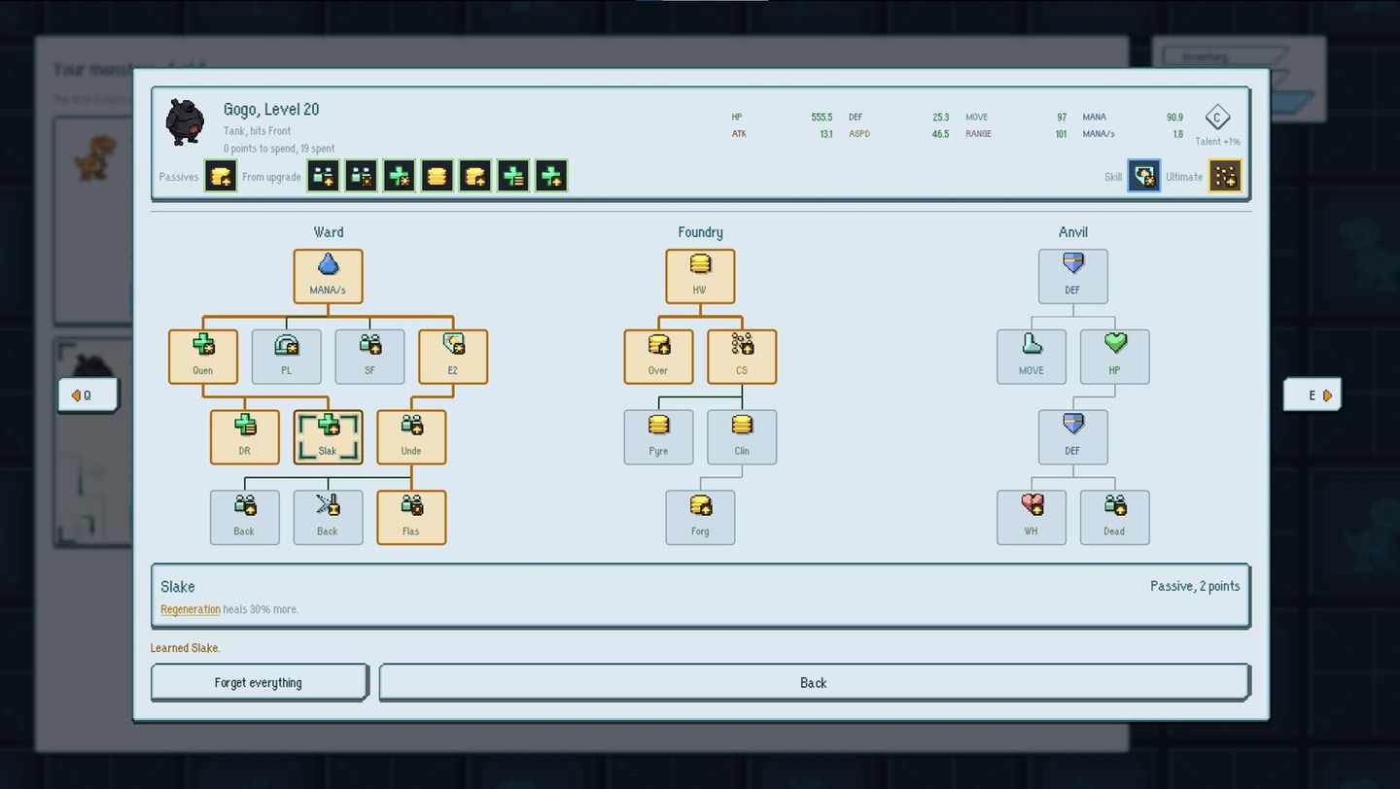Click the Flas skill node

411,517
